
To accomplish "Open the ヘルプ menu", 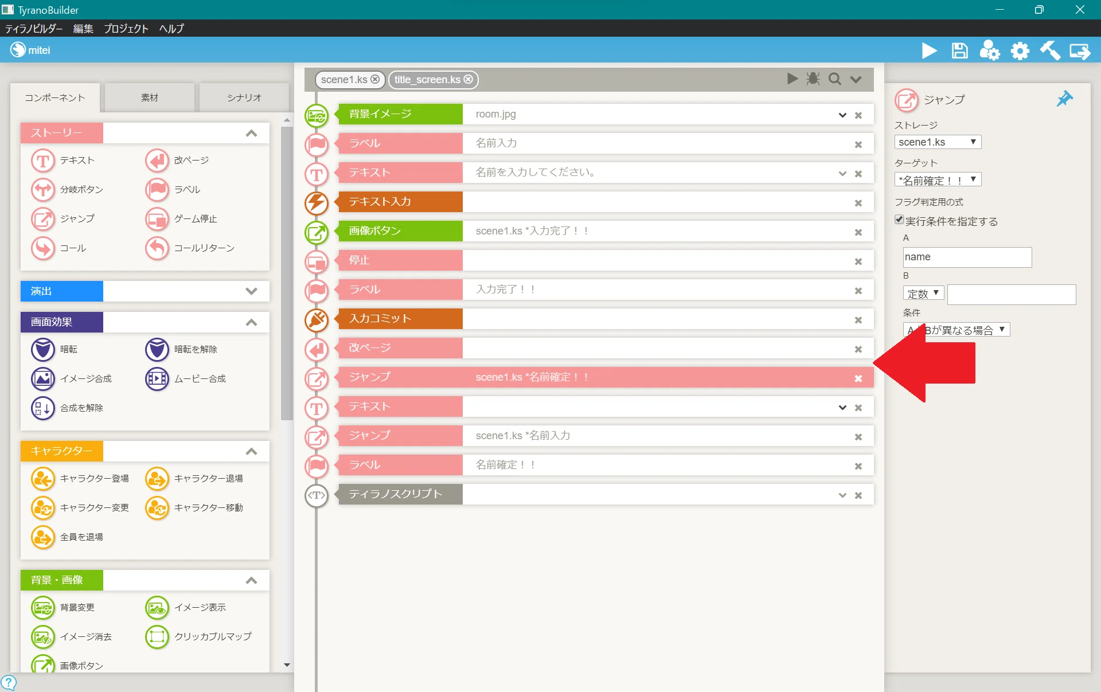I will pos(171,29).
